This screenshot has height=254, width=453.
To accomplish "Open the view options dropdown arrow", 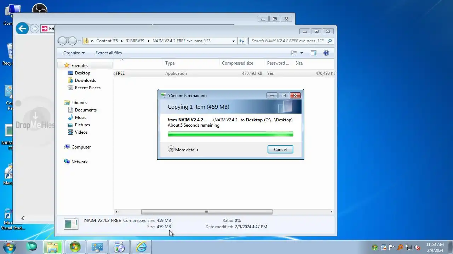I will [x=302, y=53].
